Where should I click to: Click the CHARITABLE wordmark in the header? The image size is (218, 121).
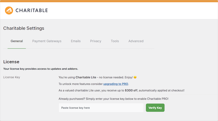click(32, 10)
